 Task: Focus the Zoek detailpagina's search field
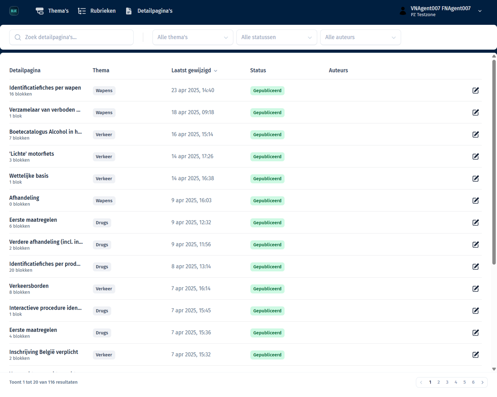pos(71,37)
